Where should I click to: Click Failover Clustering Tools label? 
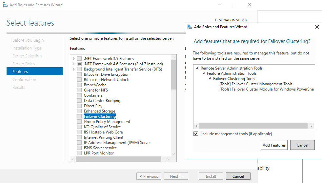[x=234, y=78]
